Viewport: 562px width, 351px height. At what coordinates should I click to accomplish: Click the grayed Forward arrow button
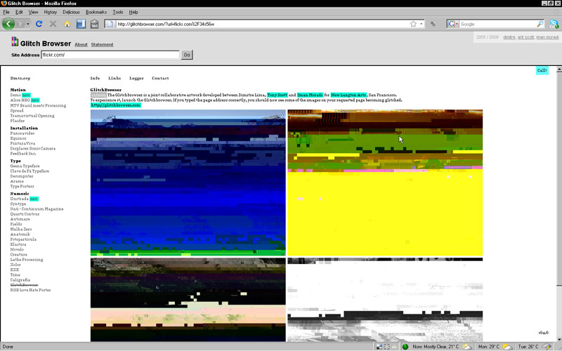(20, 24)
